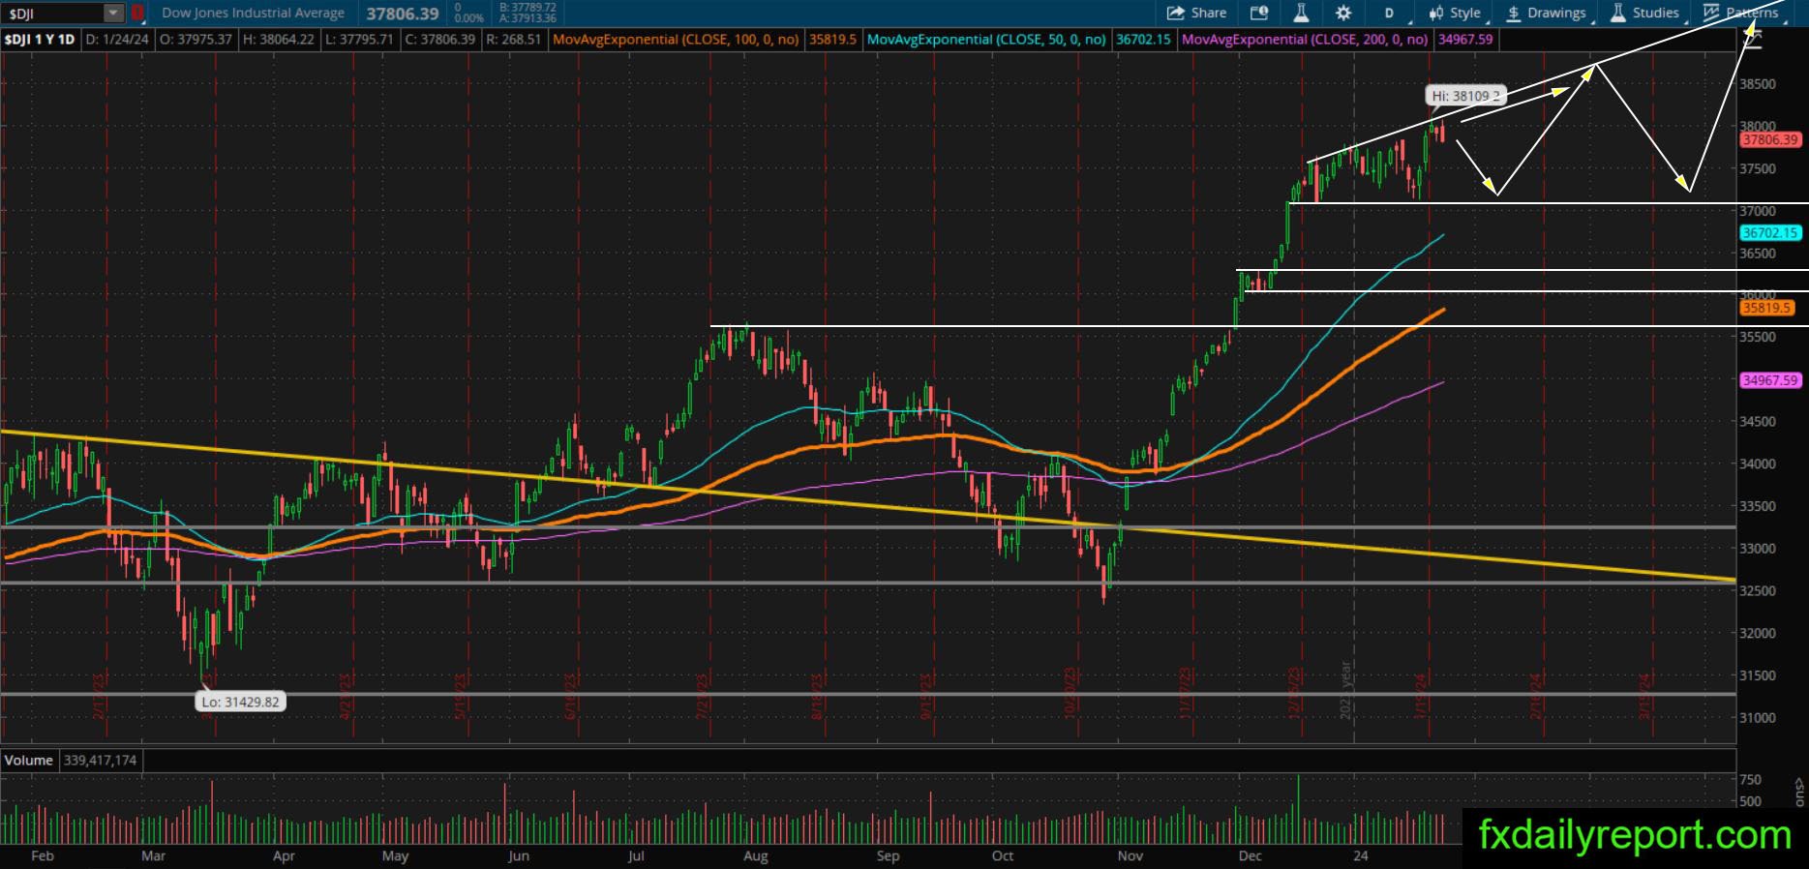Click the B: 37789.72 bid value
Image resolution: width=1809 pixels, height=869 pixels.
[528, 8]
